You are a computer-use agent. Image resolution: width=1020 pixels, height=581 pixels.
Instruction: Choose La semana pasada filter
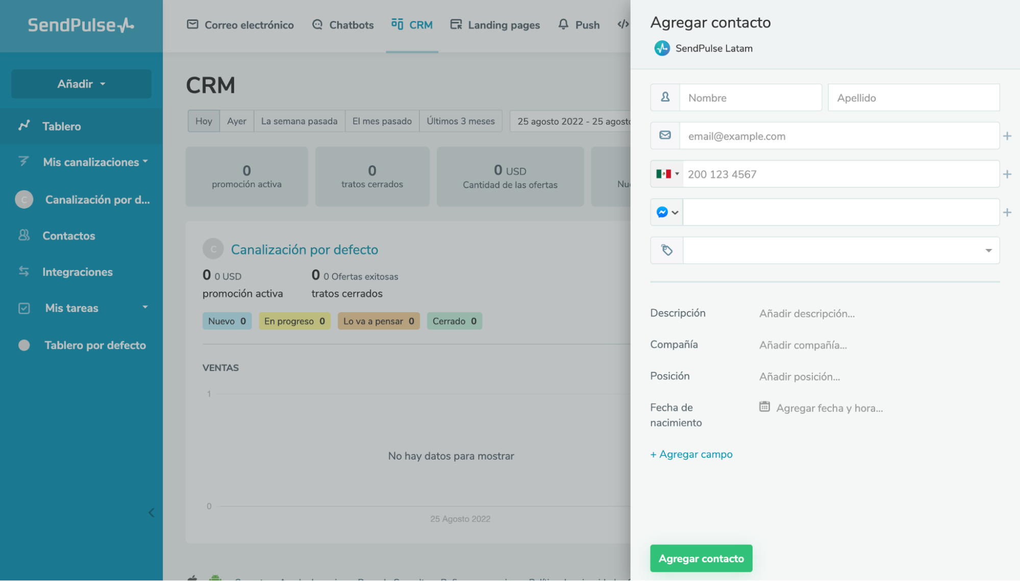pos(299,121)
